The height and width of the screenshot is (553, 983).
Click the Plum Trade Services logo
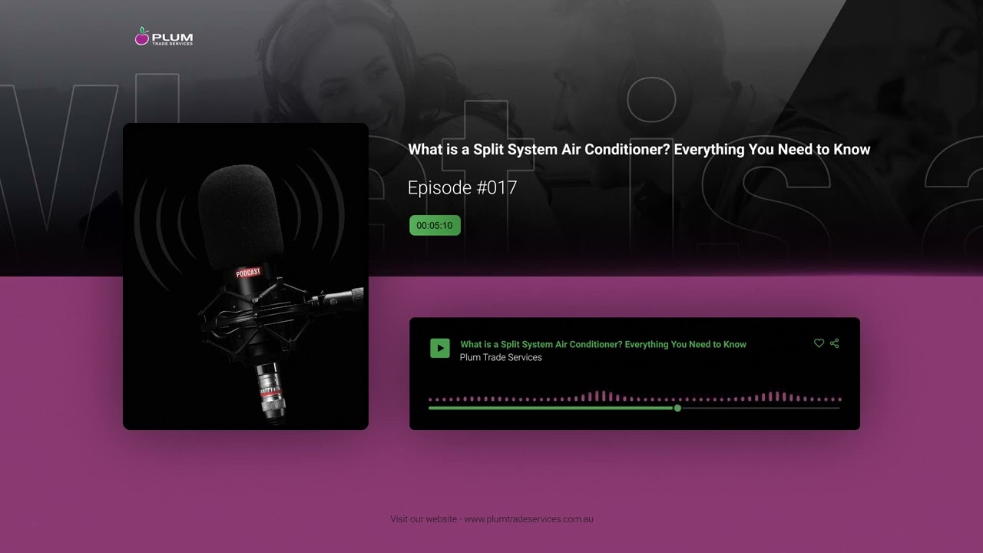(164, 36)
